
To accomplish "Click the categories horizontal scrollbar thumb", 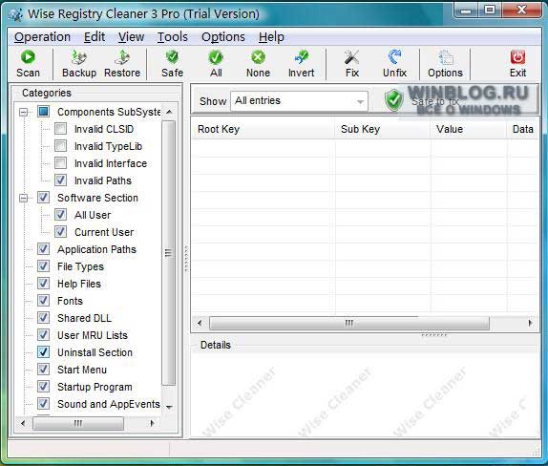I will pos(78,423).
